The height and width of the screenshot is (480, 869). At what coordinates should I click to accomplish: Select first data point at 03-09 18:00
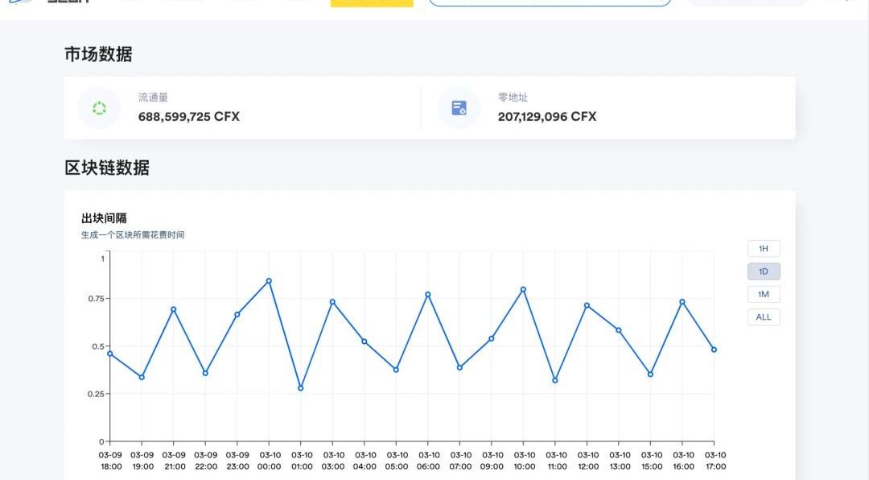coord(110,354)
